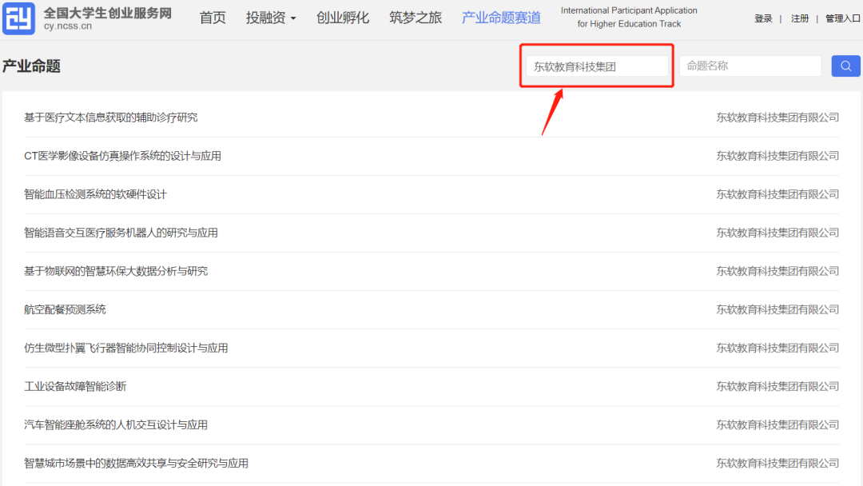Open 汽车智能座舱系统的人机交互设计与应用
This screenshot has width=863, height=486.
[x=116, y=424]
